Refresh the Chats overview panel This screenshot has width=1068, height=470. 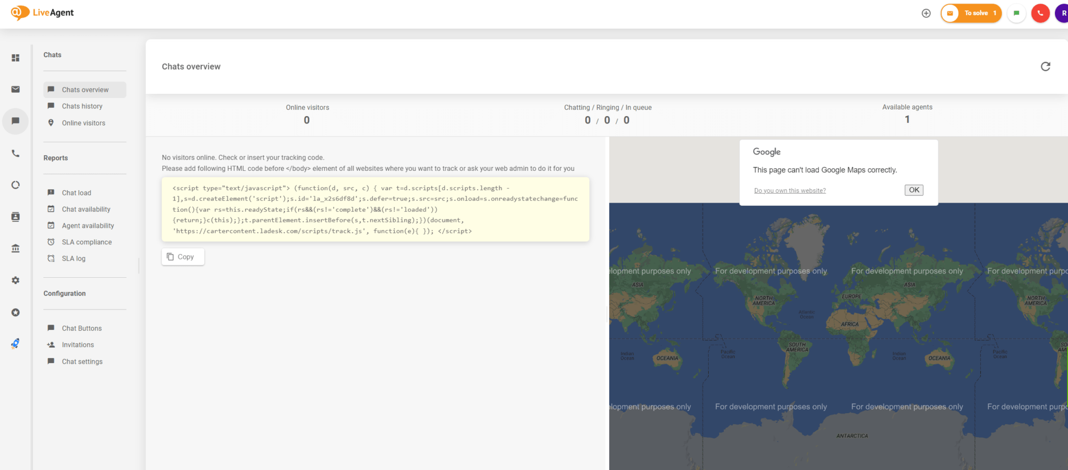(1045, 67)
